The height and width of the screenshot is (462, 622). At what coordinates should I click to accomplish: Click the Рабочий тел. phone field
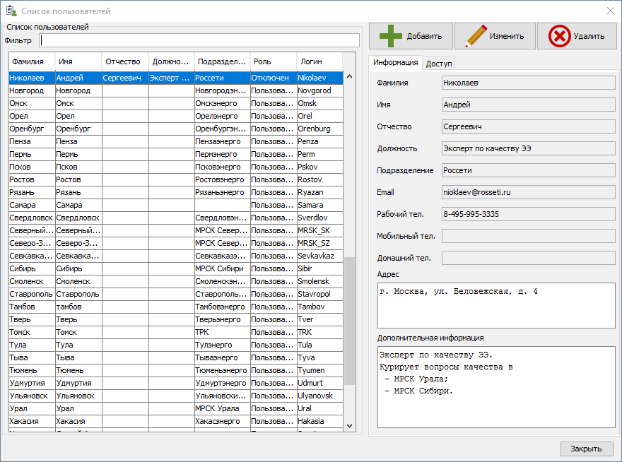point(529,214)
